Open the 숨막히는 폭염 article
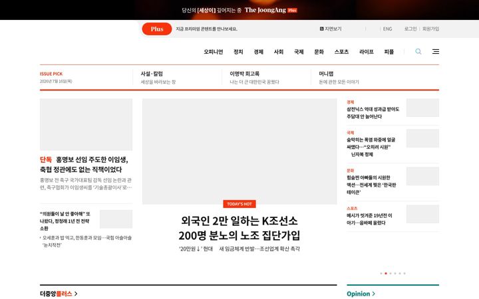The image size is (479, 299). tap(371, 147)
